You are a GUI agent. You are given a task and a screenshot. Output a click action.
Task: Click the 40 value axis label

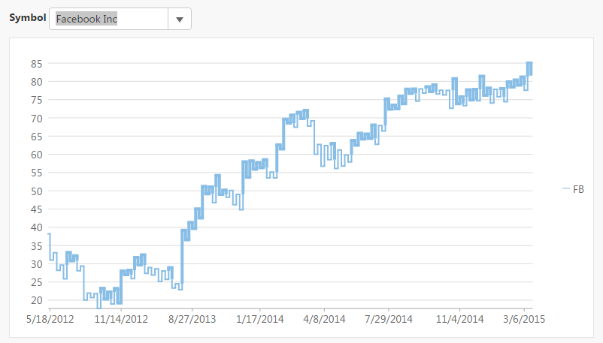(x=37, y=227)
